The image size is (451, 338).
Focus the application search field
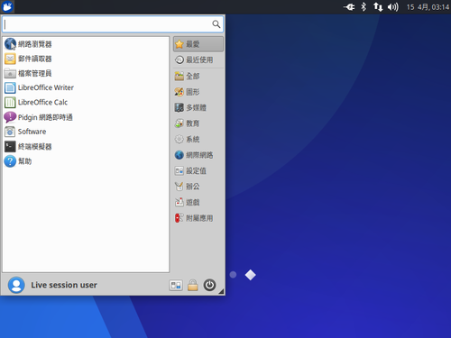click(113, 24)
